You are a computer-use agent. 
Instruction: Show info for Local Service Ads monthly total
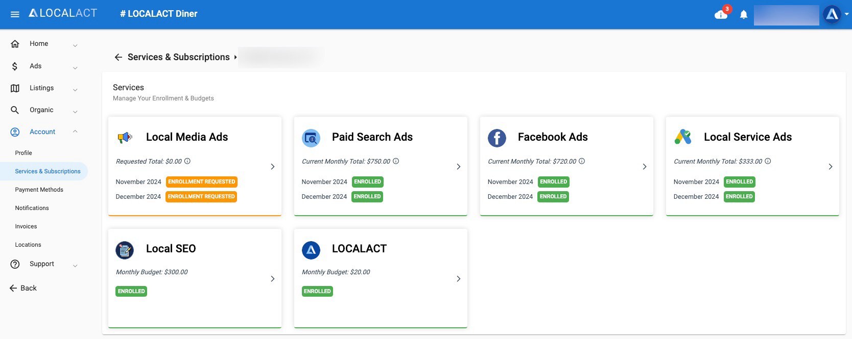coord(768,161)
